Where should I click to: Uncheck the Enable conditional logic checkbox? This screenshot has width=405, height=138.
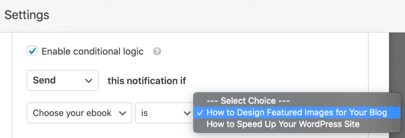(32, 51)
